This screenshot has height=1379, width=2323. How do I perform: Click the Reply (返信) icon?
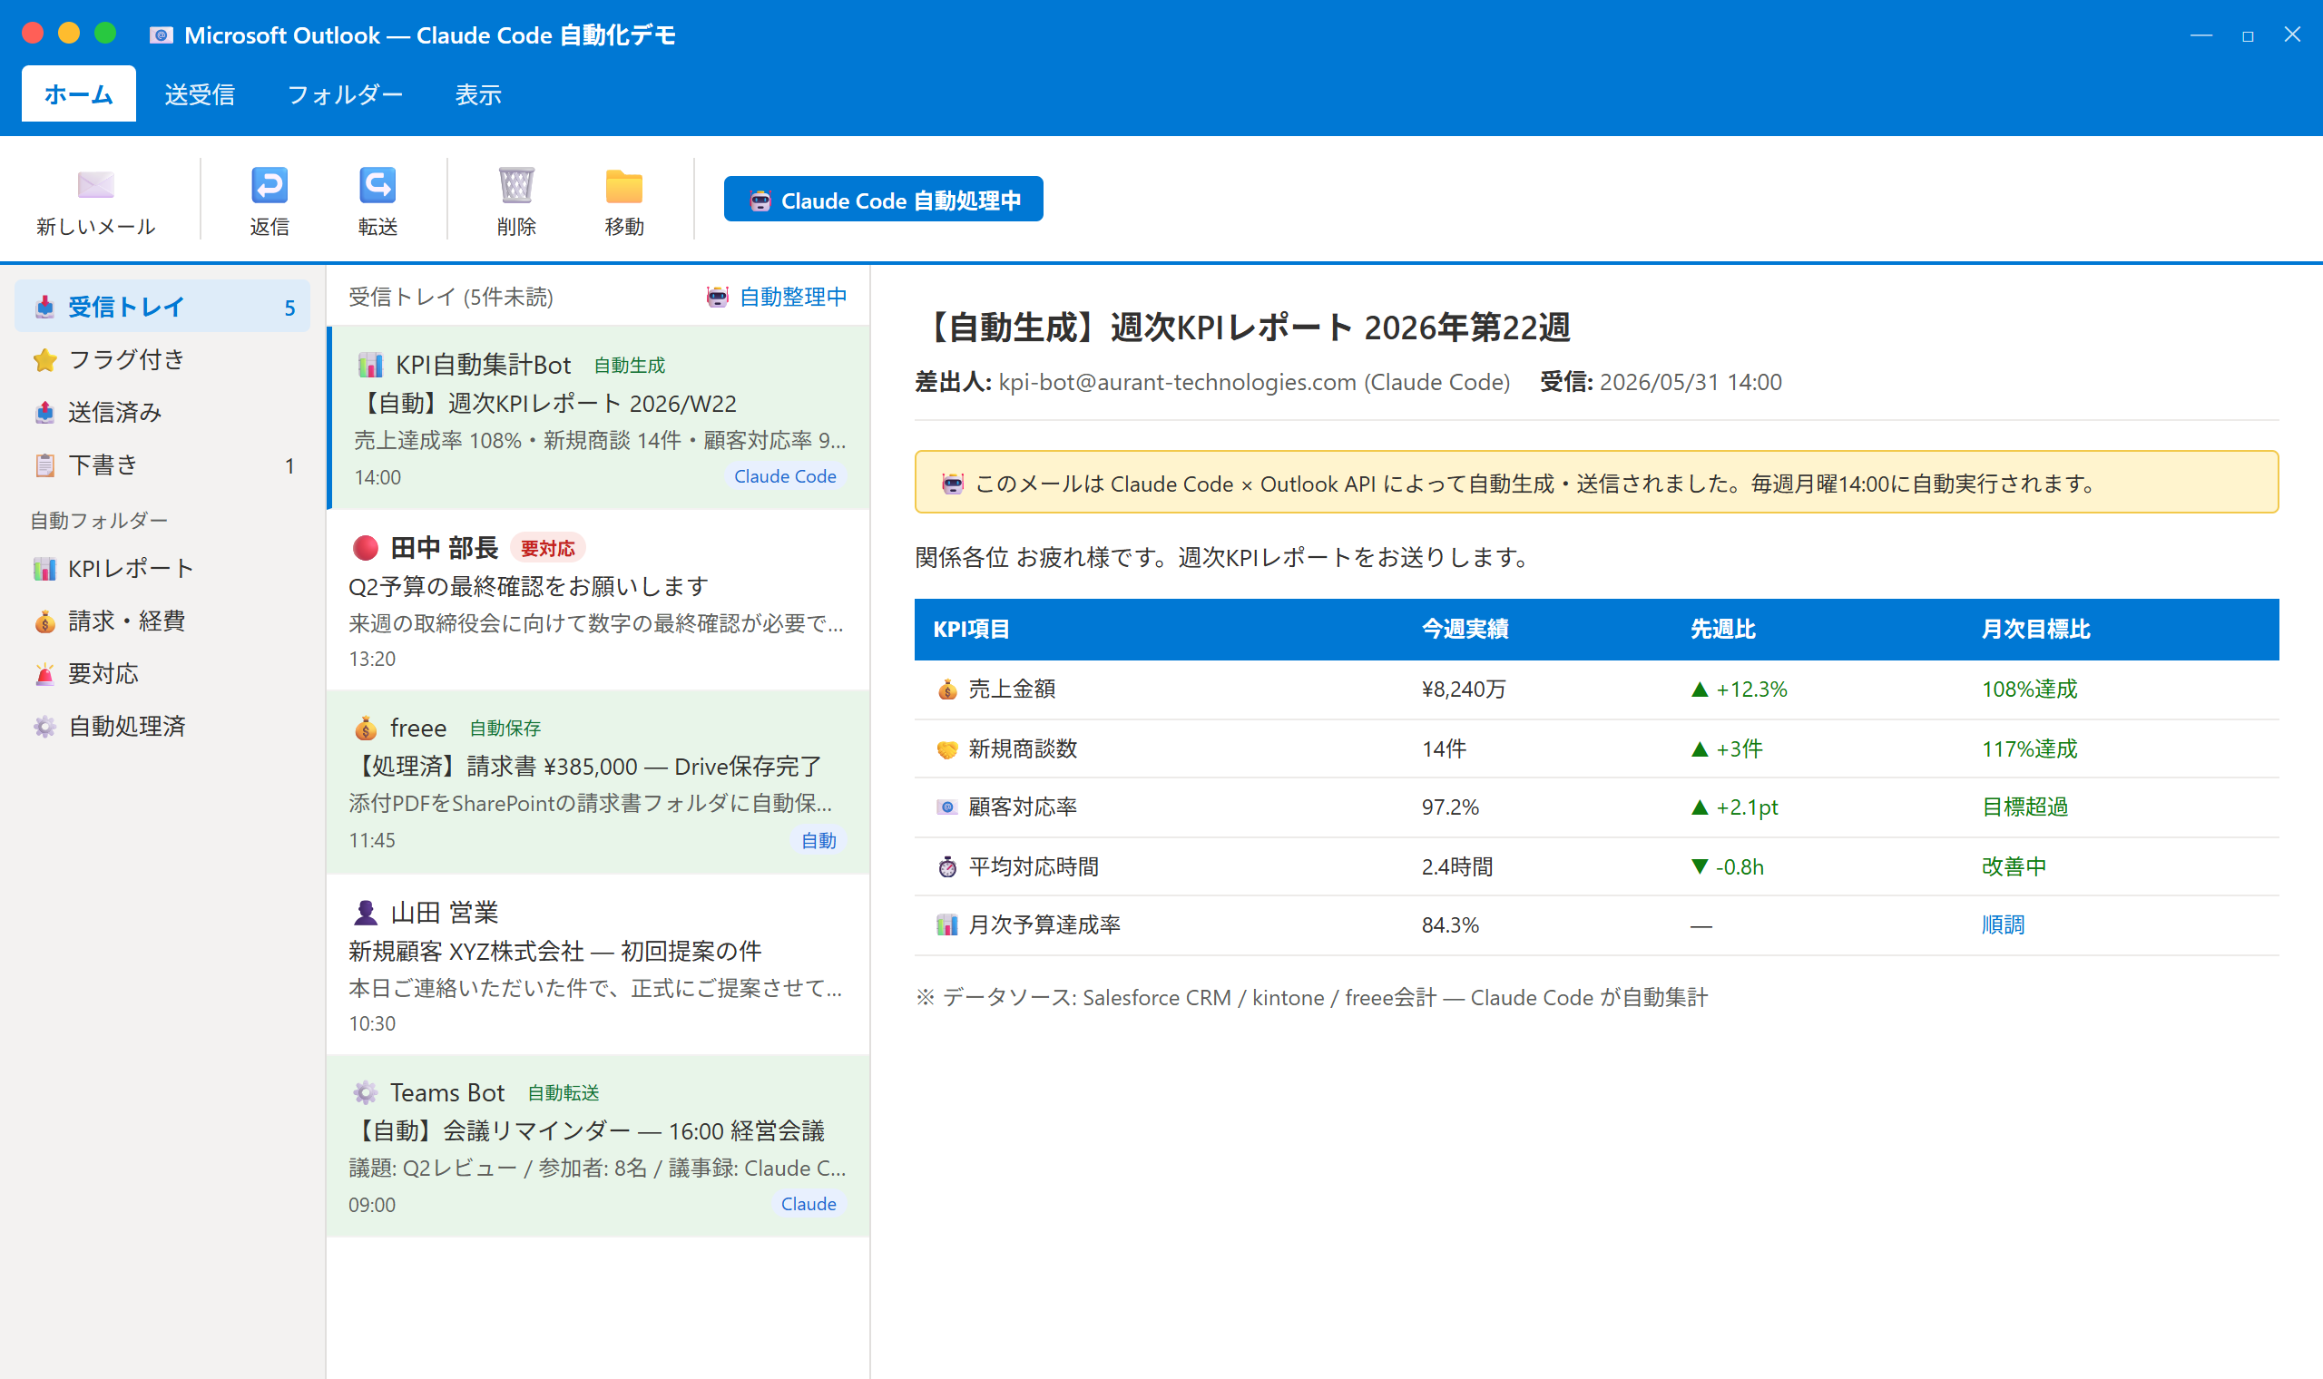point(270,185)
